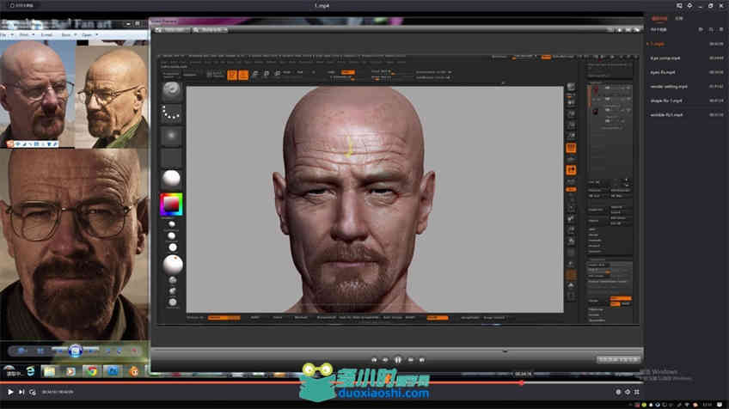Viewport: 729px width, 409px height.
Task: Open the Open dropdown in photo viewer
Action: click(89, 34)
